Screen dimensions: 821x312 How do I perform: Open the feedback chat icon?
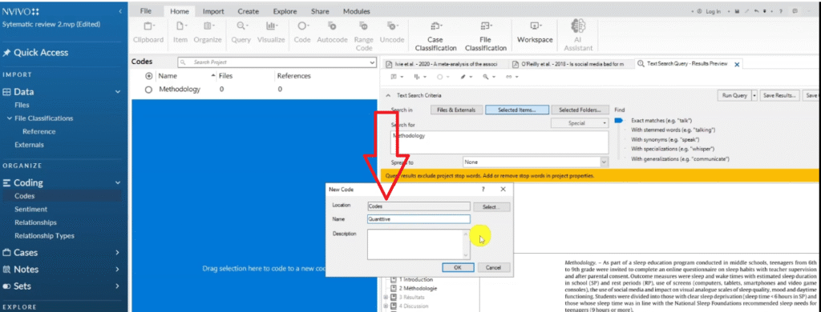[795, 11]
